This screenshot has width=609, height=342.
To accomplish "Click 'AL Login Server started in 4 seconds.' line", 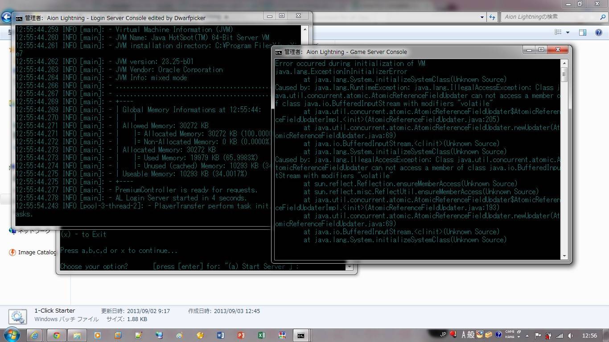I will [x=181, y=198].
